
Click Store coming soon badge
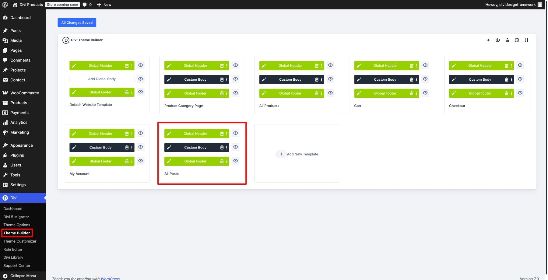point(62,5)
